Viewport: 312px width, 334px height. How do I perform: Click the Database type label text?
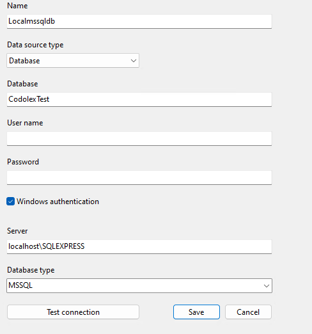tap(31, 270)
